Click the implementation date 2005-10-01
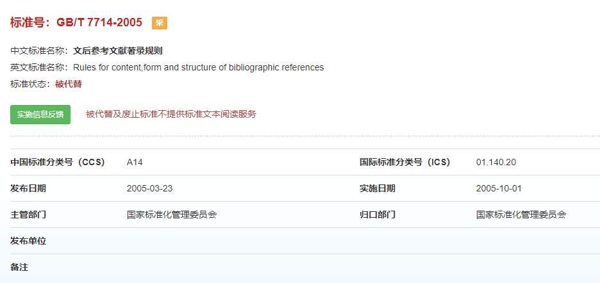Screen dimensions: 600x283 (499, 188)
